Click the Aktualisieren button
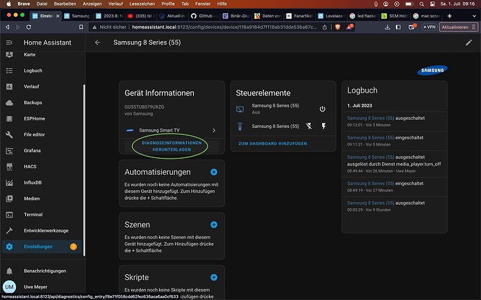 point(459,27)
